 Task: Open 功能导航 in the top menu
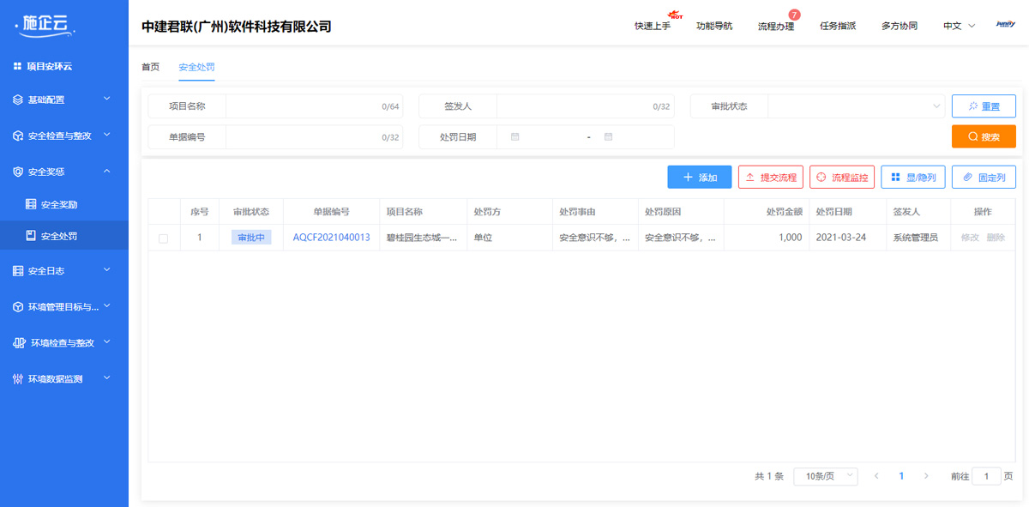[x=714, y=26]
